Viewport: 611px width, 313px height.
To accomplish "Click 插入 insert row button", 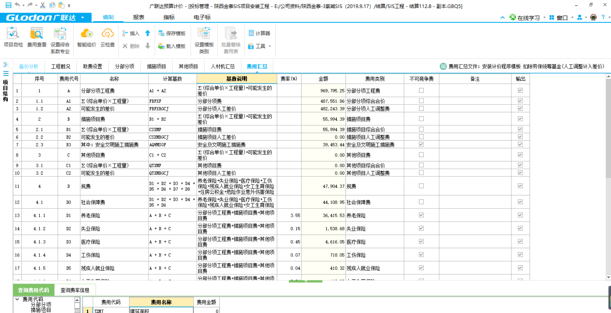I will point(131,33).
